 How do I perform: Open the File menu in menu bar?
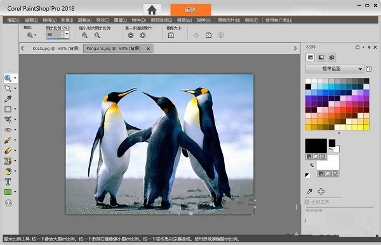(13, 20)
